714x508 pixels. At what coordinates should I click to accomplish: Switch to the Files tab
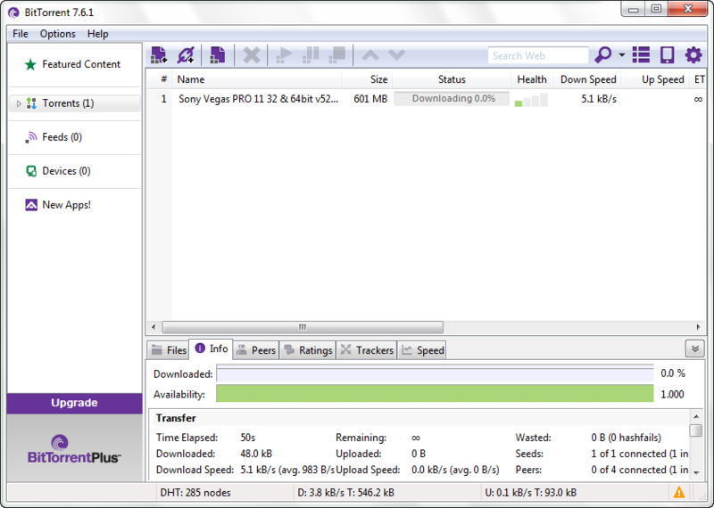(169, 350)
